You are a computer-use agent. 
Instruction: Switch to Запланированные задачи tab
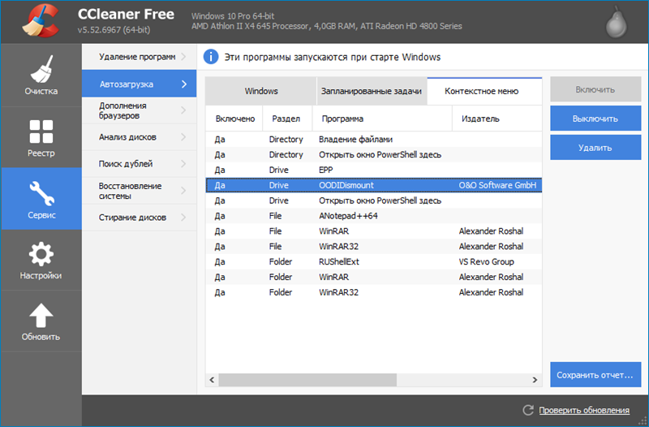372,91
